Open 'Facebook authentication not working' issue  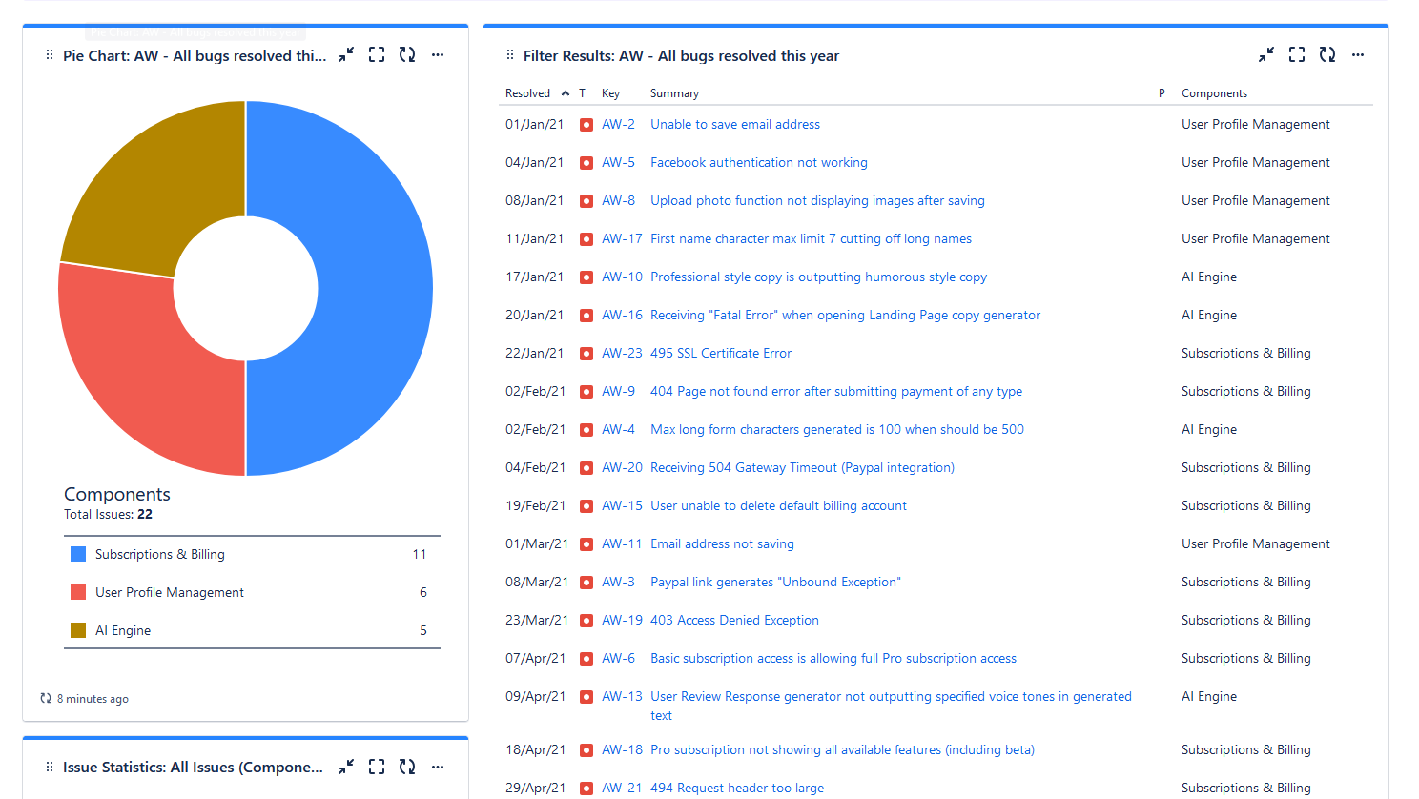[x=759, y=162]
